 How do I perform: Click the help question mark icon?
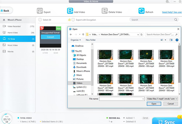click(177, 40)
